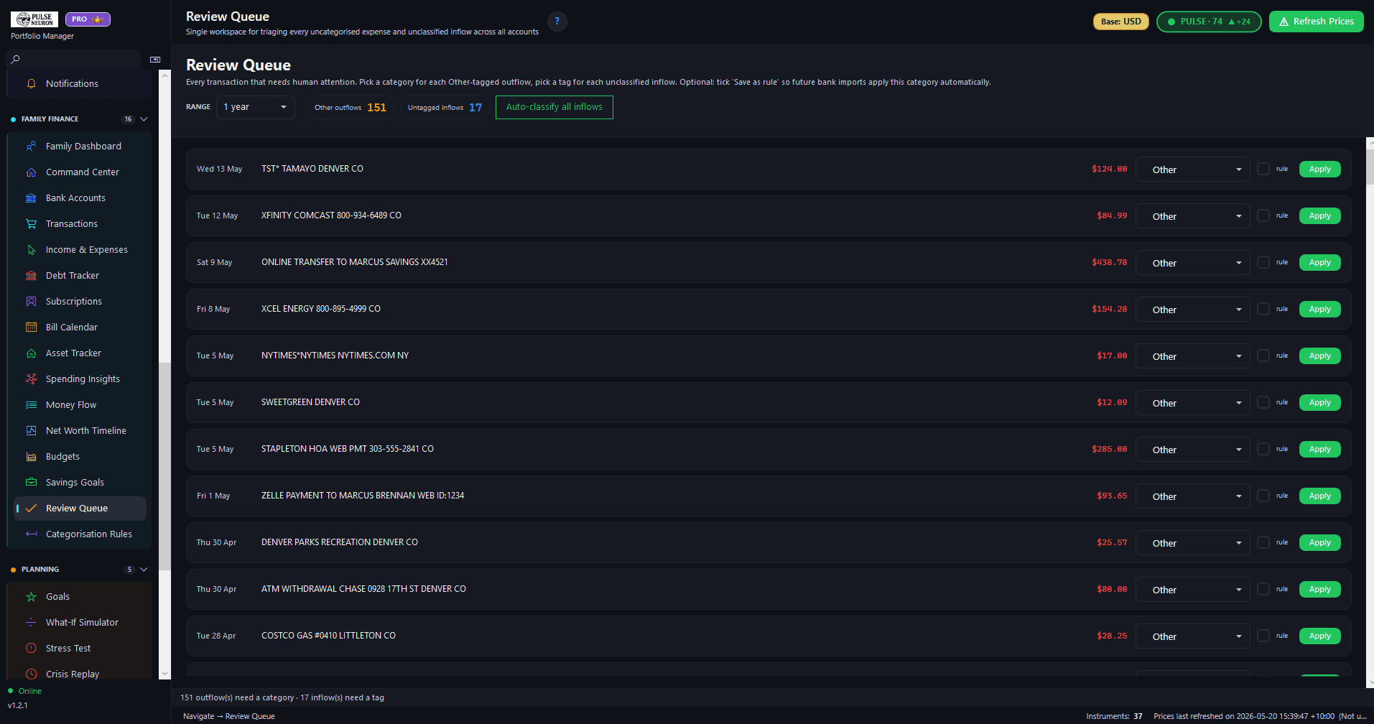Tick rule checkbox for TST* TAMAYO DENVER

(x=1263, y=169)
